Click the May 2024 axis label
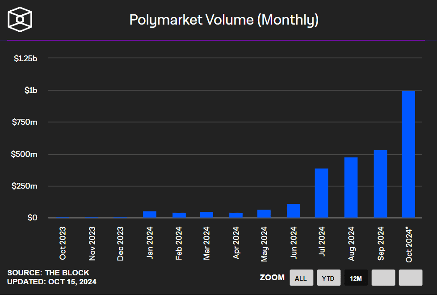Image resolution: width=437 pixels, height=295 pixels. (264, 244)
